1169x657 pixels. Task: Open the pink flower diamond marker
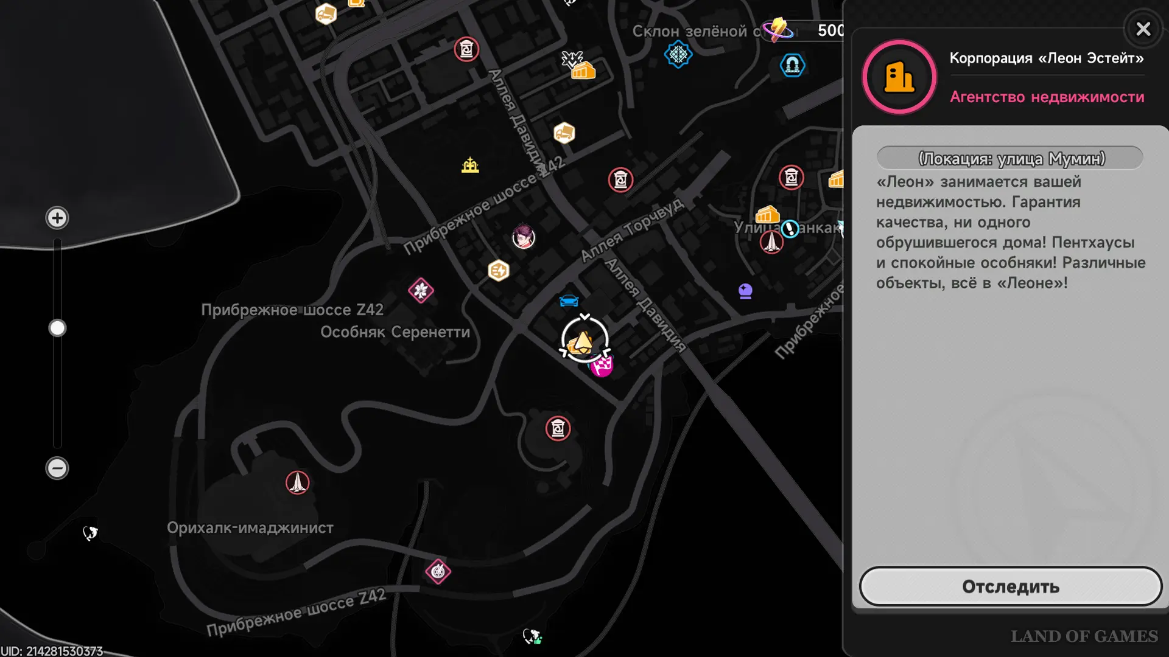421,290
